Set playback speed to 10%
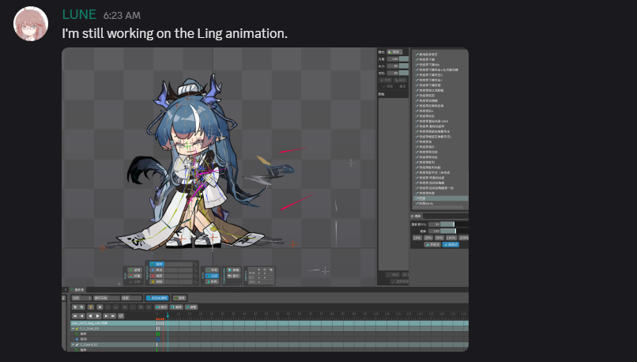 coord(417,238)
